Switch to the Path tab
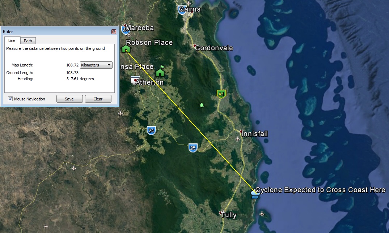 point(28,41)
